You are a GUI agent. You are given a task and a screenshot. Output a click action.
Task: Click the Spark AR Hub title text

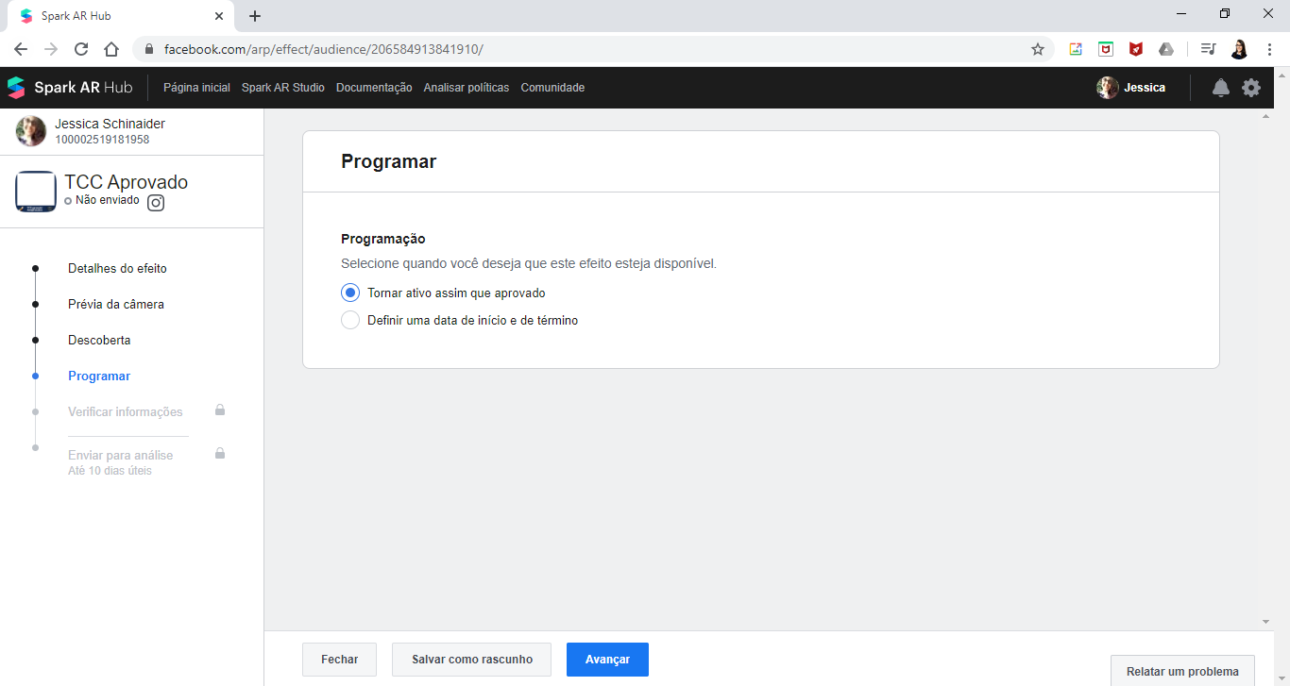[x=83, y=88]
